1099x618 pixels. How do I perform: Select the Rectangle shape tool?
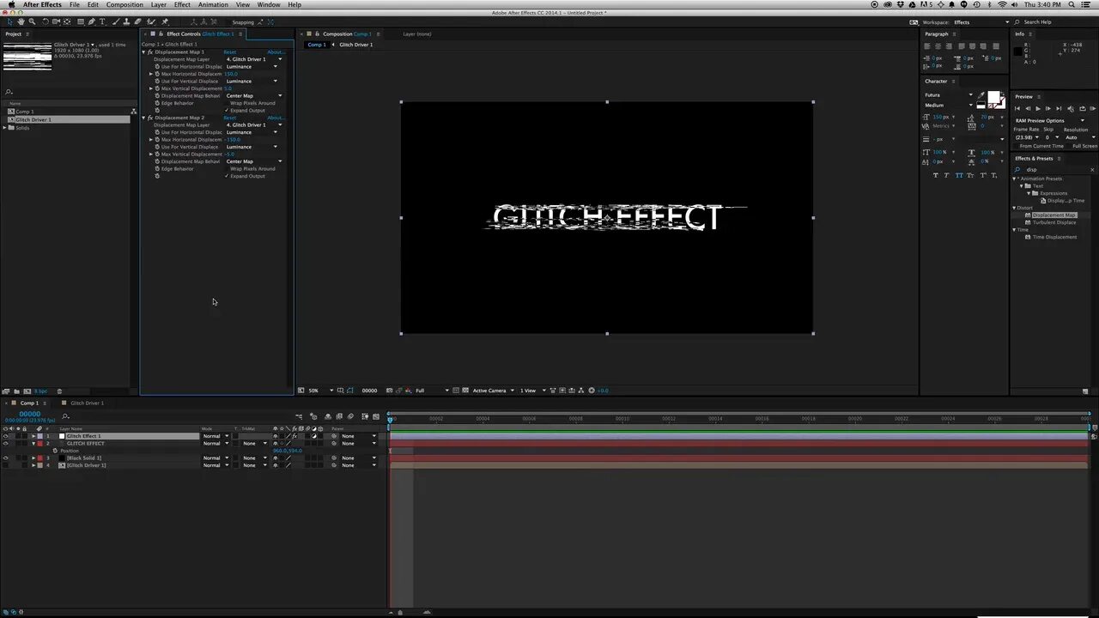[x=81, y=22]
